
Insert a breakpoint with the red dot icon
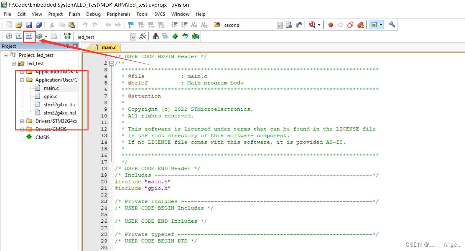(x=331, y=25)
